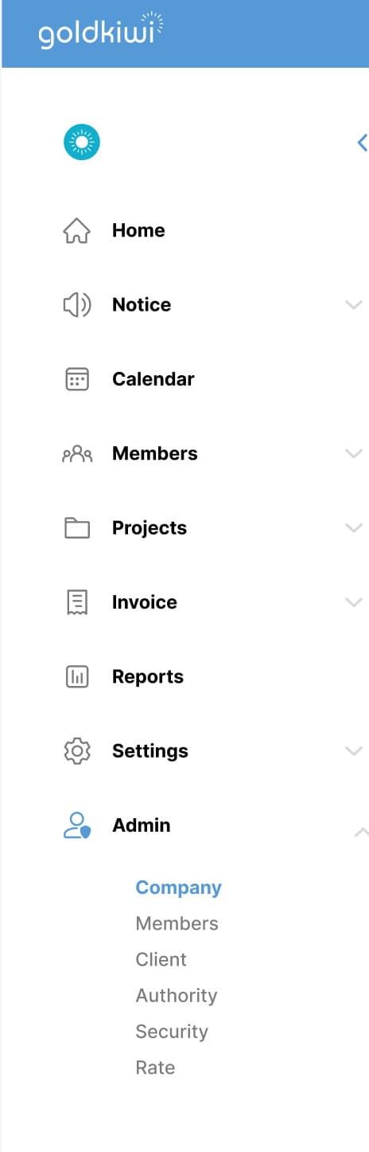The width and height of the screenshot is (369, 1152).
Task: Click the Home house icon
Action: [x=76, y=230]
